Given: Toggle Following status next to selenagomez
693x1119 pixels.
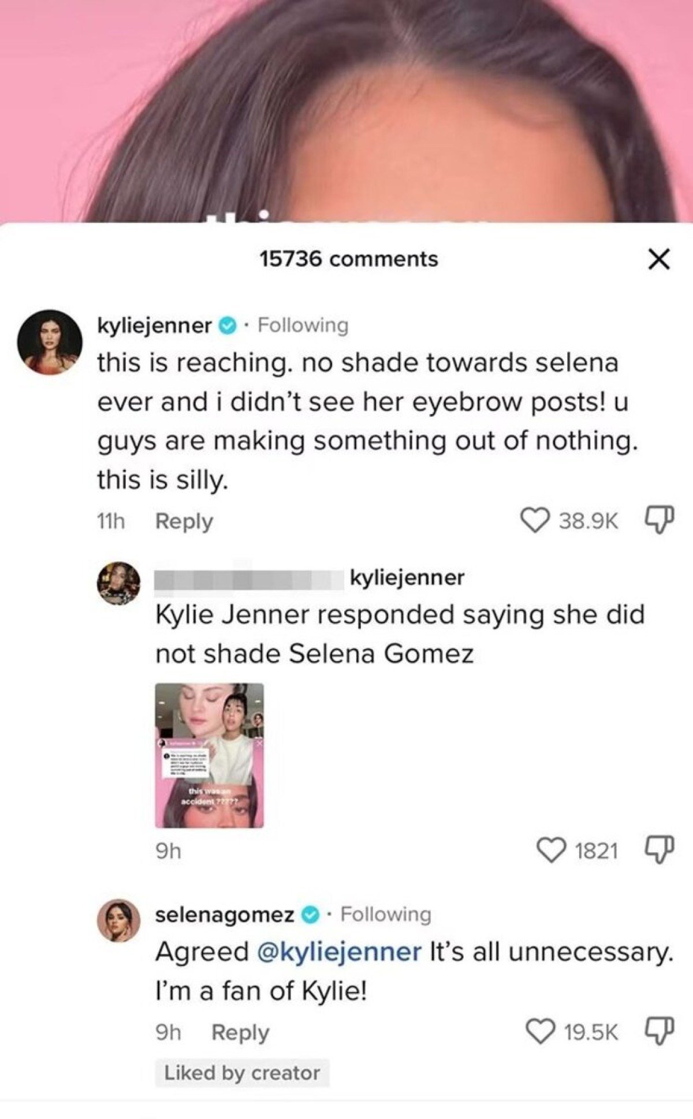Looking at the screenshot, I should (386, 914).
